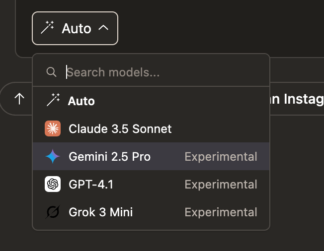Click Experimental label on Grok 3 Mini row
Image resolution: width=324 pixels, height=251 pixels.
click(x=221, y=212)
